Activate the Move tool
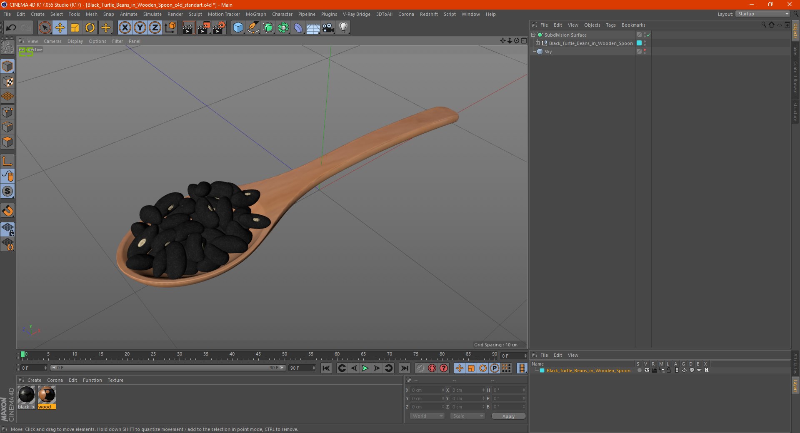800x433 pixels. (x=60, y=28)
